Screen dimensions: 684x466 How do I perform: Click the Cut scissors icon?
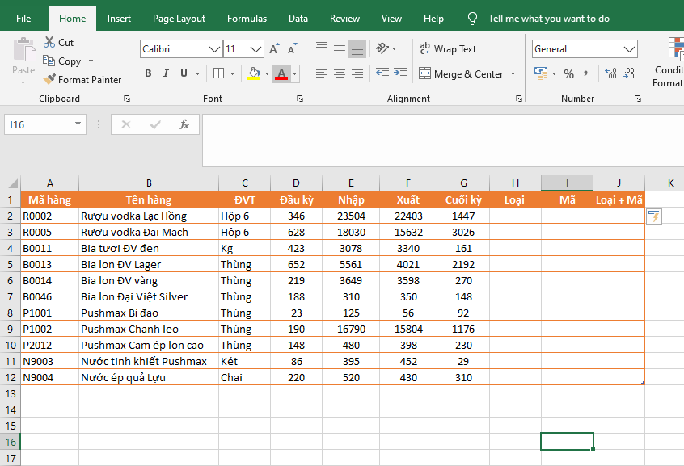coord(49,42)
